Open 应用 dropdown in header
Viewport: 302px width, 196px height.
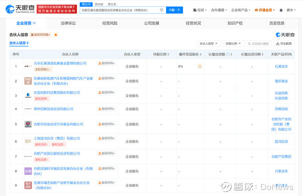(x=200, y=10)
